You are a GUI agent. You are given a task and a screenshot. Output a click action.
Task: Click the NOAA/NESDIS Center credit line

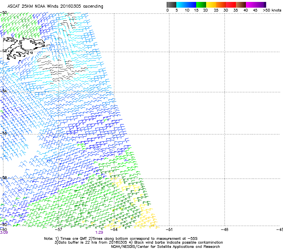(165, 247)
